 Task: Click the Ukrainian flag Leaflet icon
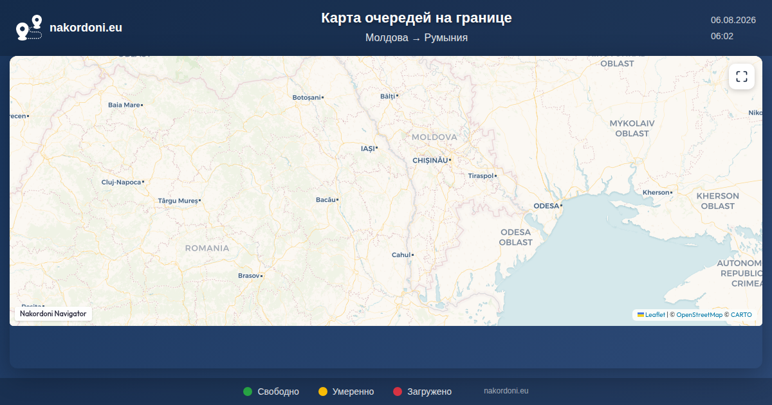pyautogui.click(x=641, y=314)
